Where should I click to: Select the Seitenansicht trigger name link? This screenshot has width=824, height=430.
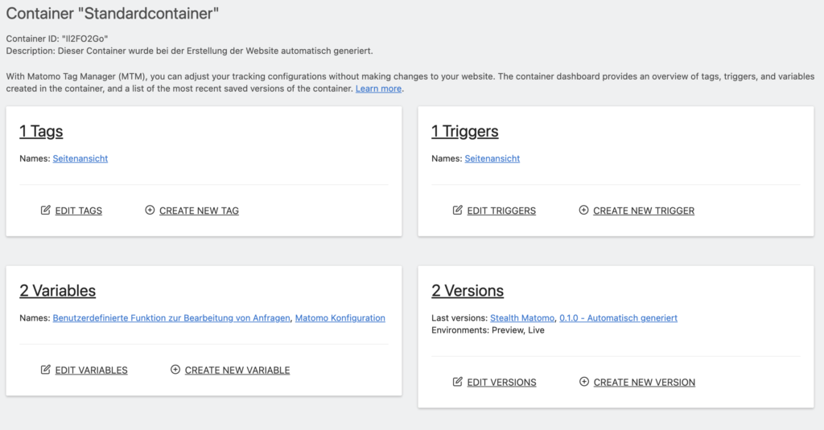(492, 158)
